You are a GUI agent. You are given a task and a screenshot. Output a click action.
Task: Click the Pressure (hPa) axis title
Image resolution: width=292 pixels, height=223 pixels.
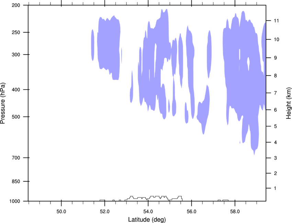pos(3,103)
